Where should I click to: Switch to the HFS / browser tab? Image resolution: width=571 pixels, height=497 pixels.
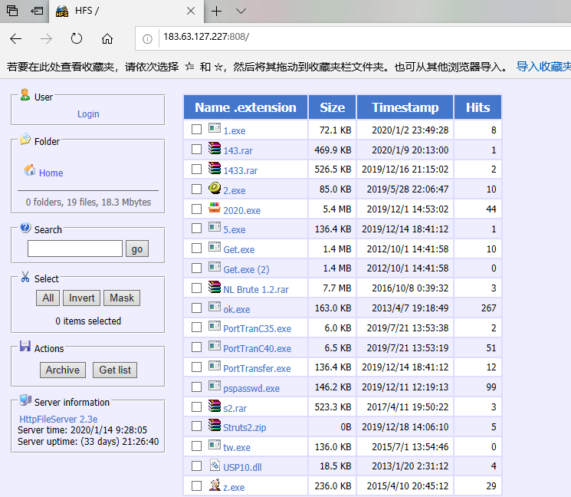coord(126,12)
